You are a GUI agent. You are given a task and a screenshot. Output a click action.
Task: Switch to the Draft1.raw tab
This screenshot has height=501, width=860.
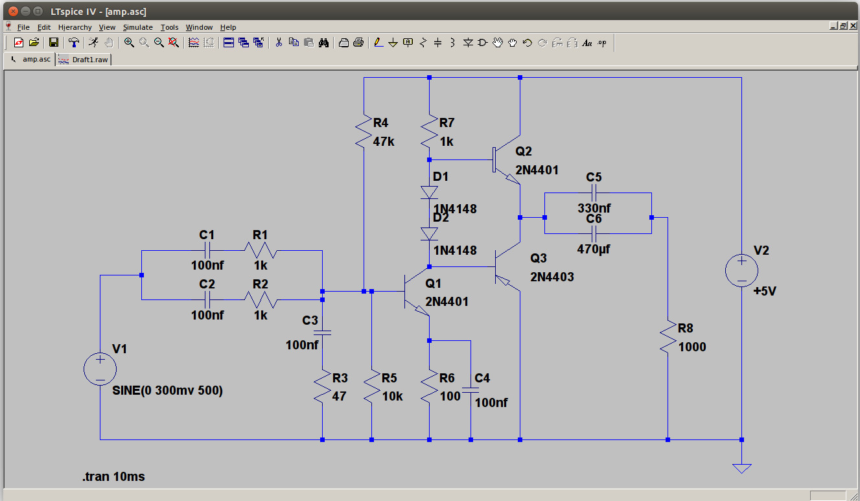[x=84, y=59]
